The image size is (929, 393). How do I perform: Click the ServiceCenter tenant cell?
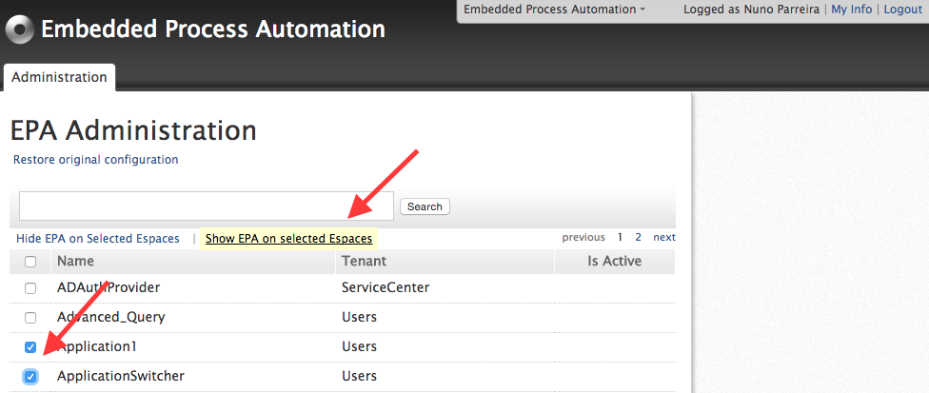tap(385, 287)
